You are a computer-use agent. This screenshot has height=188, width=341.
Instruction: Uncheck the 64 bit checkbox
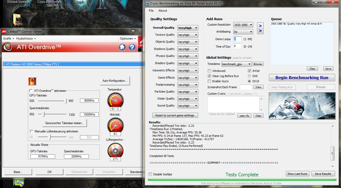click(250, 71)
